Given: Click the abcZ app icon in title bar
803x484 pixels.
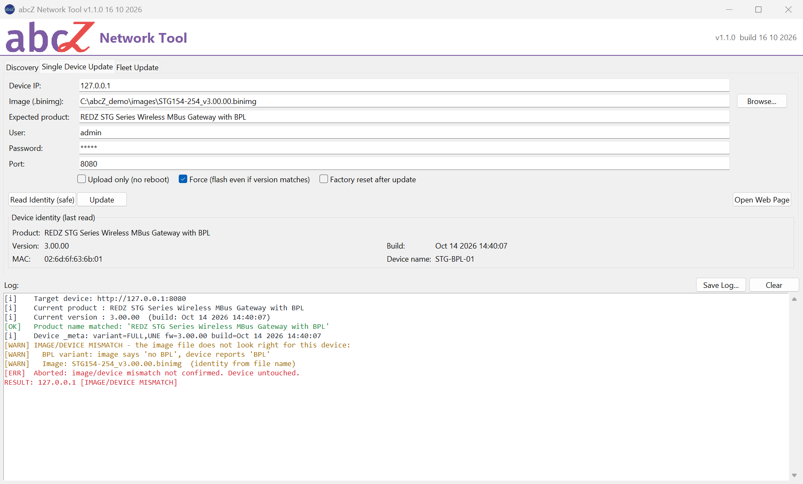Looking at the screenshot, I should [9, 9].
